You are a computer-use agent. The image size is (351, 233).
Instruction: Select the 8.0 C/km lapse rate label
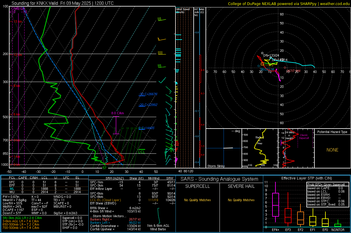pos(117,113)
